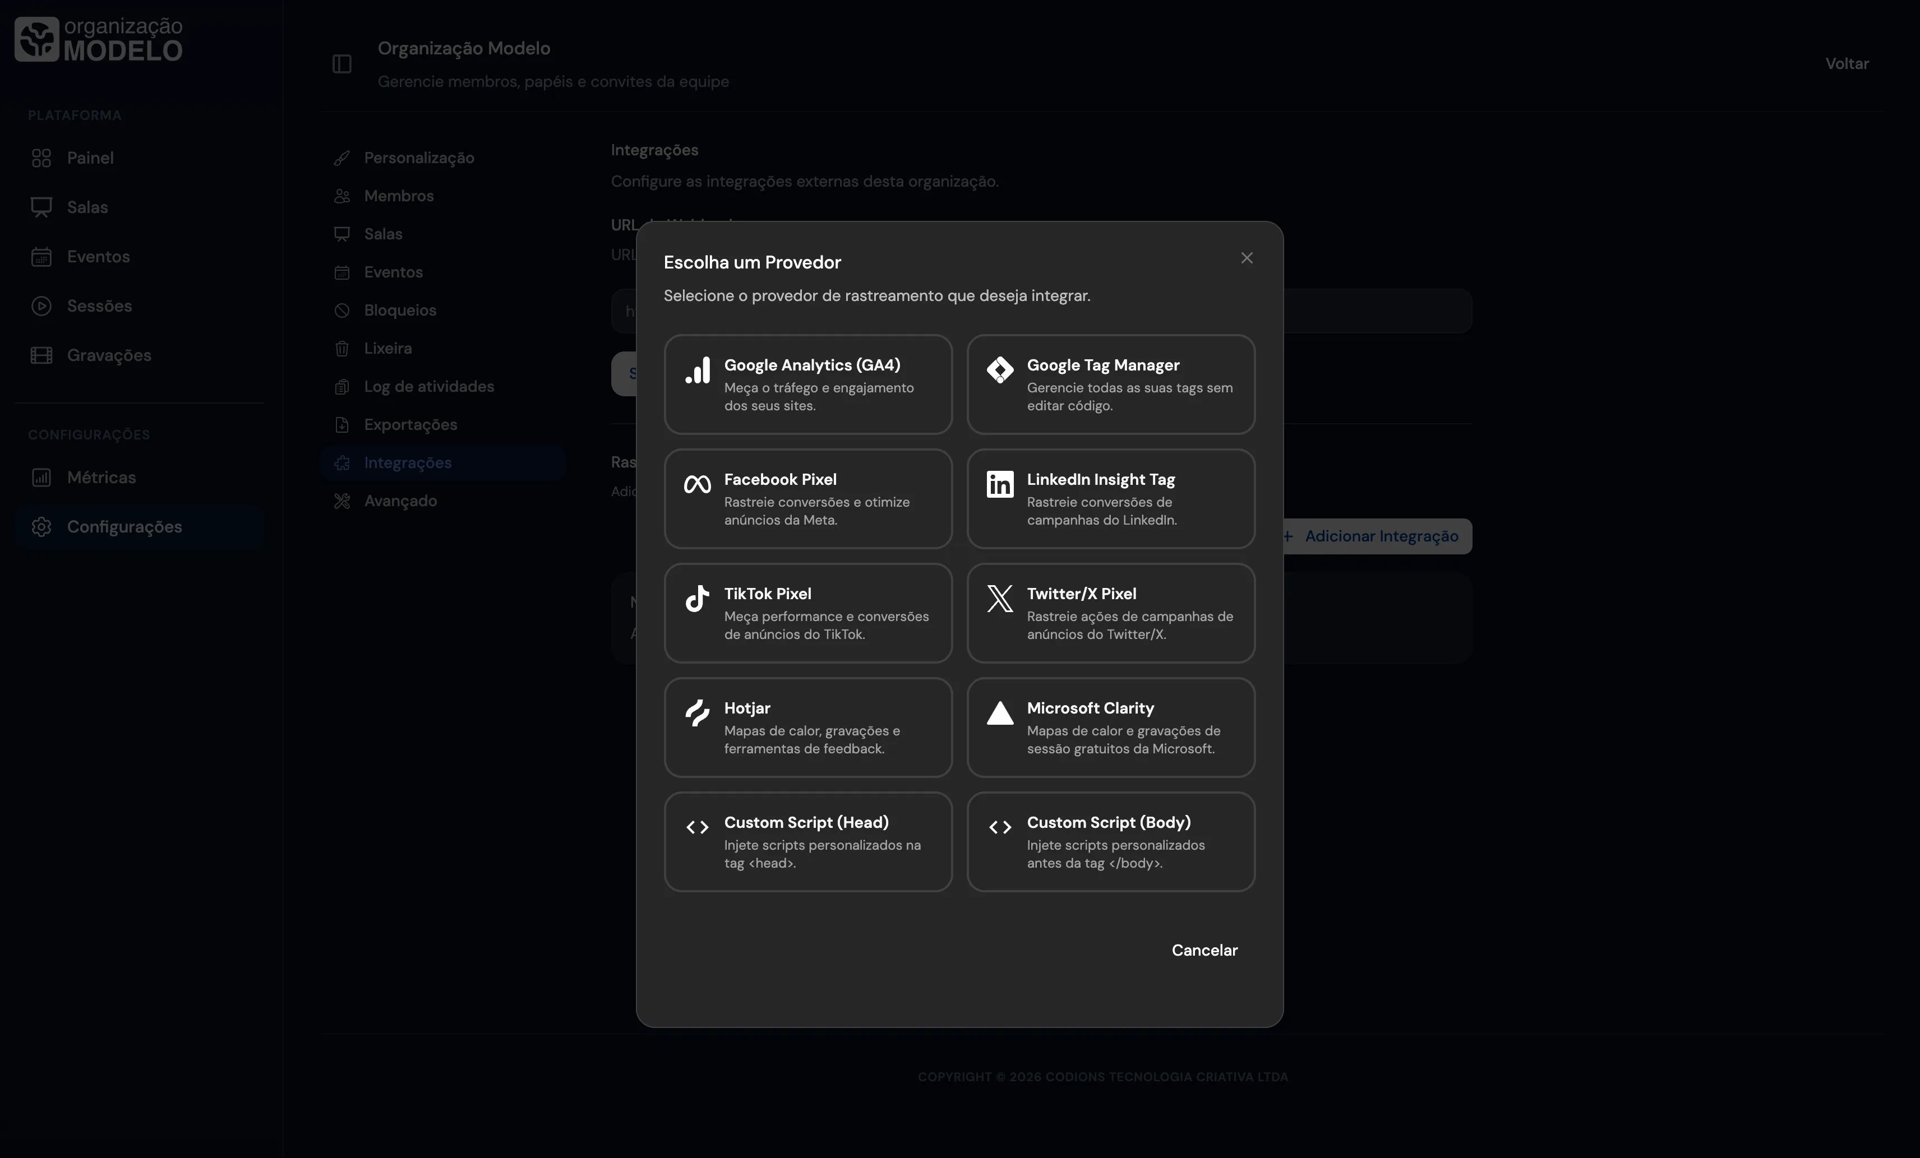Close the Escolha um Provedor dialog
This screenshot has width=1920, height=1158.
click(x=1247, y=258)
